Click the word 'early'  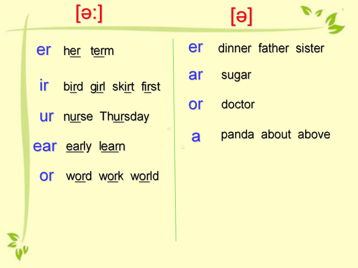pyautogui.click(x=79, y=147)
